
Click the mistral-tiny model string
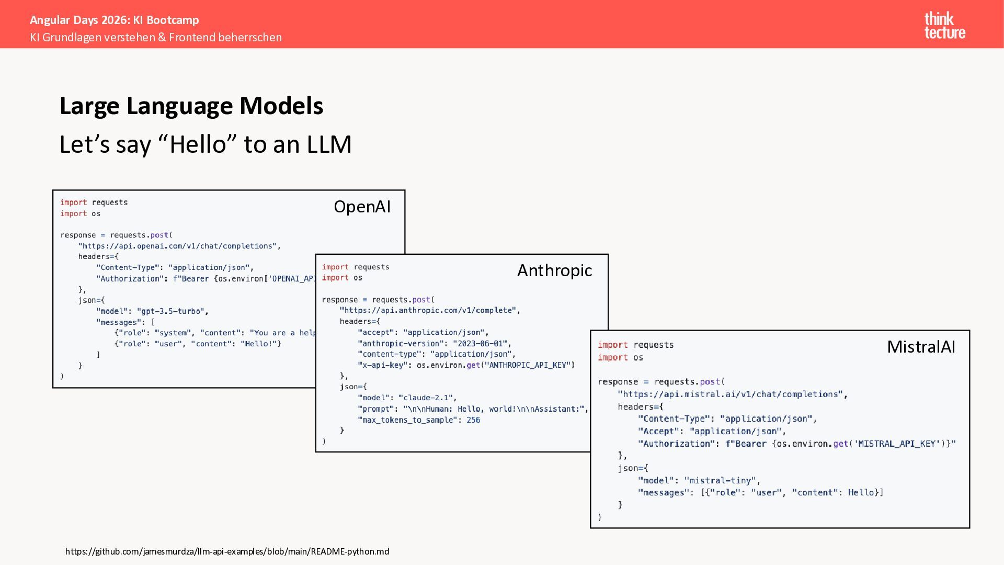pyautogui.click(x=722, y=480)
